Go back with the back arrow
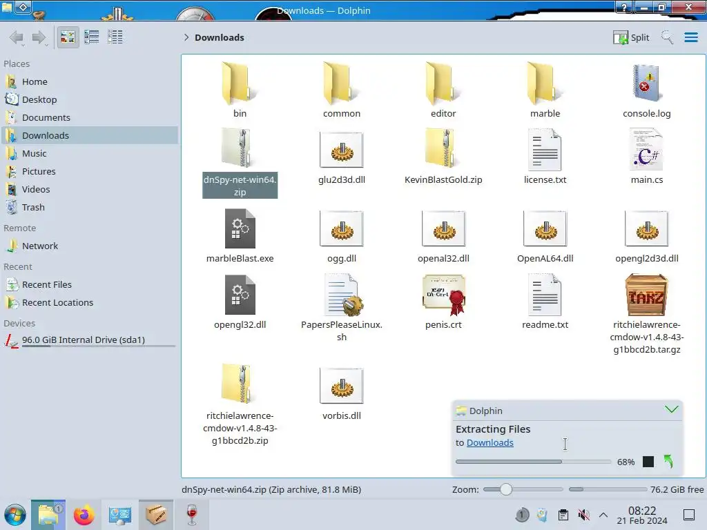This screenshot has width=707, height=530. [x=17, y=37]
